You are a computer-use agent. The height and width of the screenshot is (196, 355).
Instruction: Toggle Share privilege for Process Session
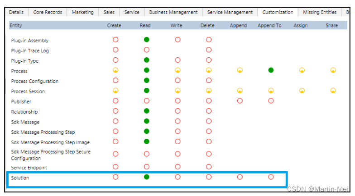tap(333, 91)
